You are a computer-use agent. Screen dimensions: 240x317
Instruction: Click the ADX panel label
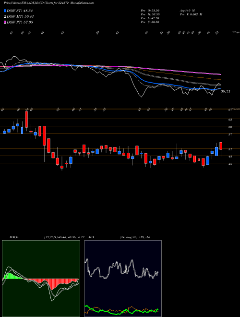coord(91,237)
